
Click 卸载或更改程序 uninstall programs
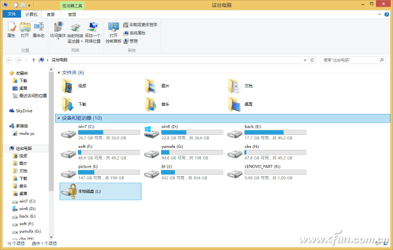tap(140, 25)
